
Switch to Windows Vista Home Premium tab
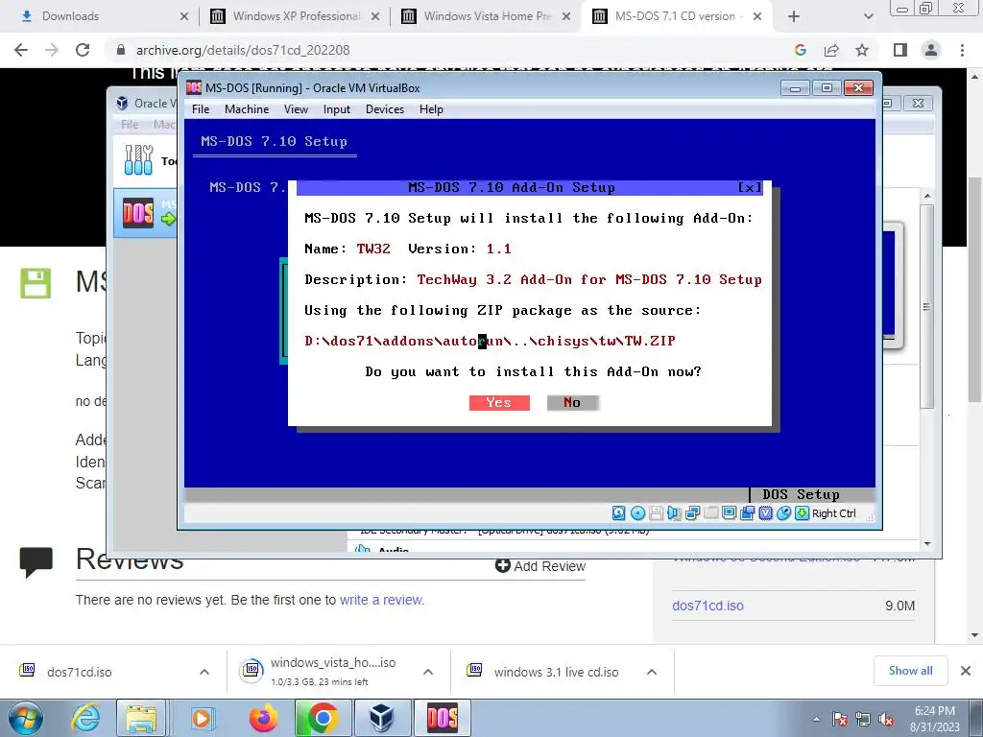pos(487,16)
